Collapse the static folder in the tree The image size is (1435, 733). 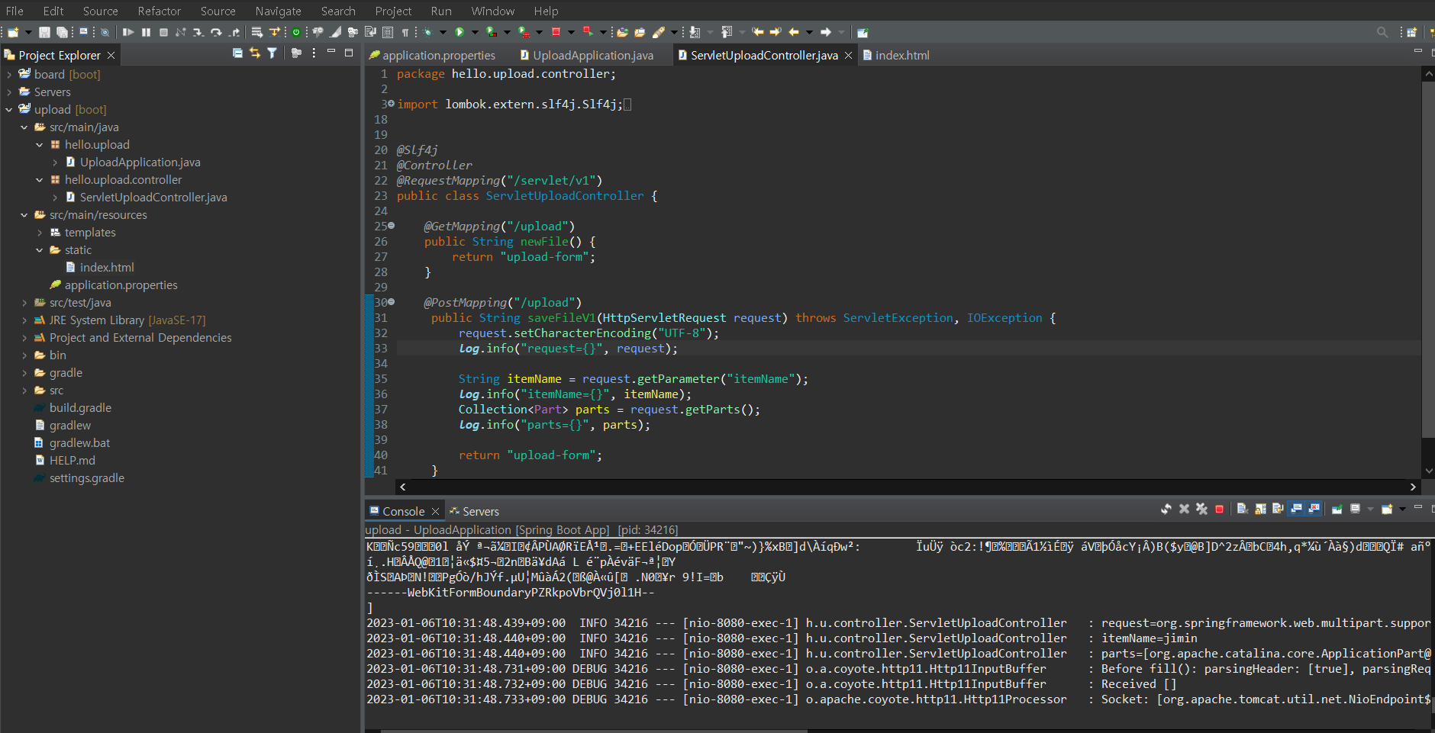pyautogui.click(x=40, y=250)
